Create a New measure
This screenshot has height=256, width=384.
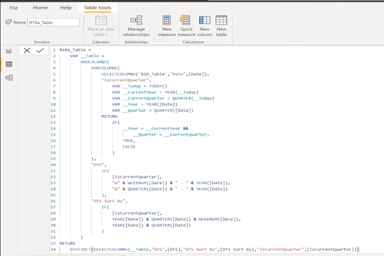[x=167, y=26]
